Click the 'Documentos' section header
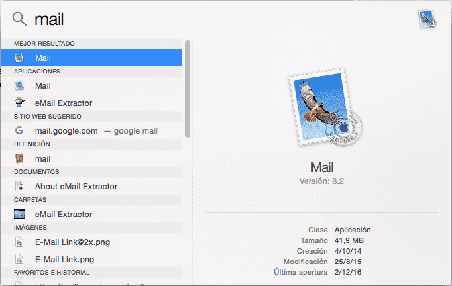Screen dimensions: 452x286 (x=36, y=172)
